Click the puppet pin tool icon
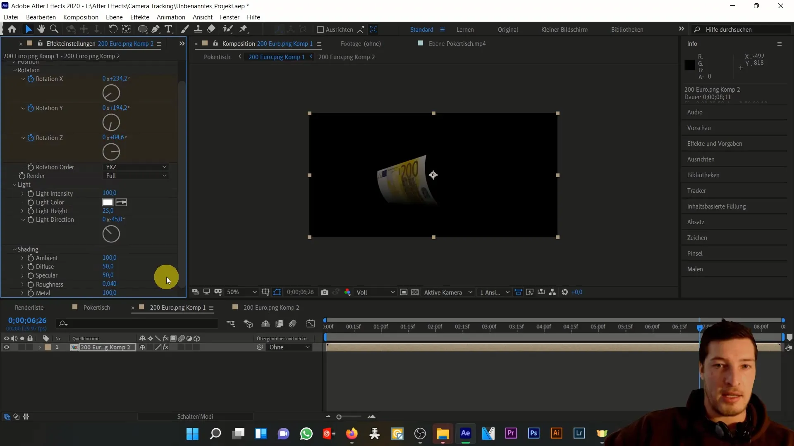This screenshot has width=794, height=446. pos(244,29)
